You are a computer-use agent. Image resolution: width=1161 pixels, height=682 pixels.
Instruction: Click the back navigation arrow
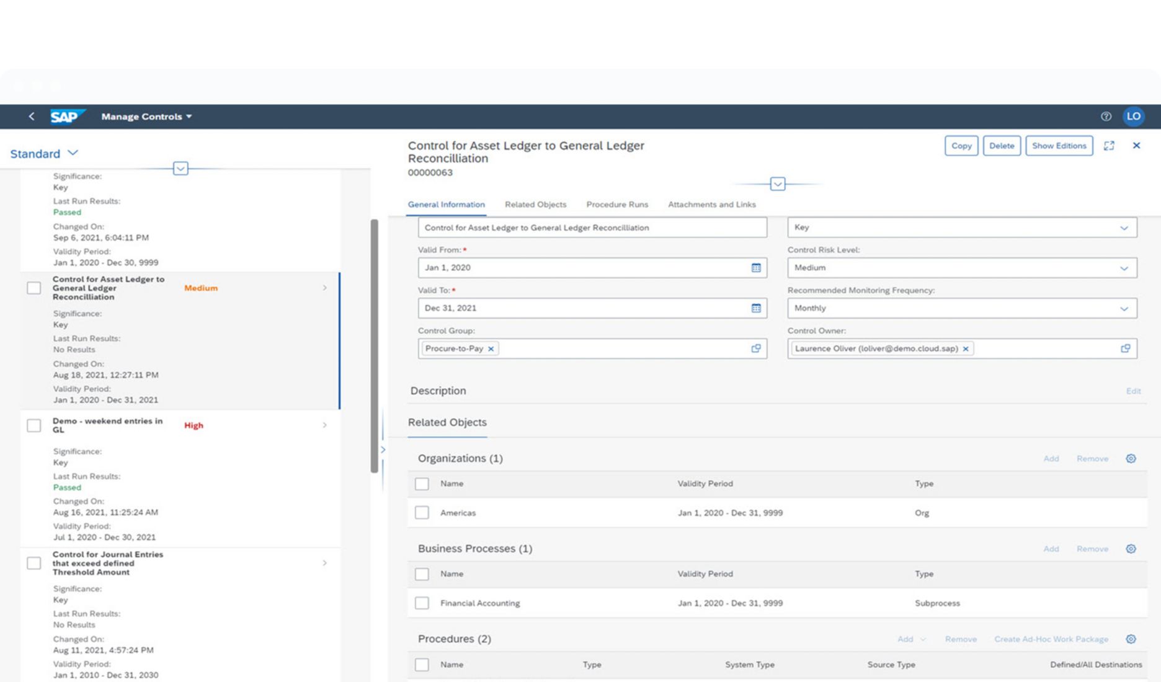(x=31, y=117)
